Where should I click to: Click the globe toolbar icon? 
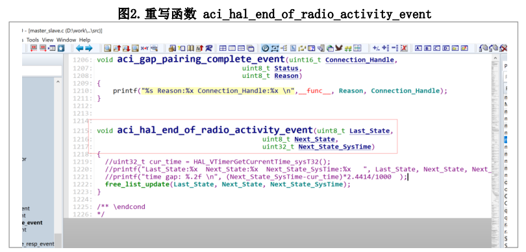[x=330, y=48]
